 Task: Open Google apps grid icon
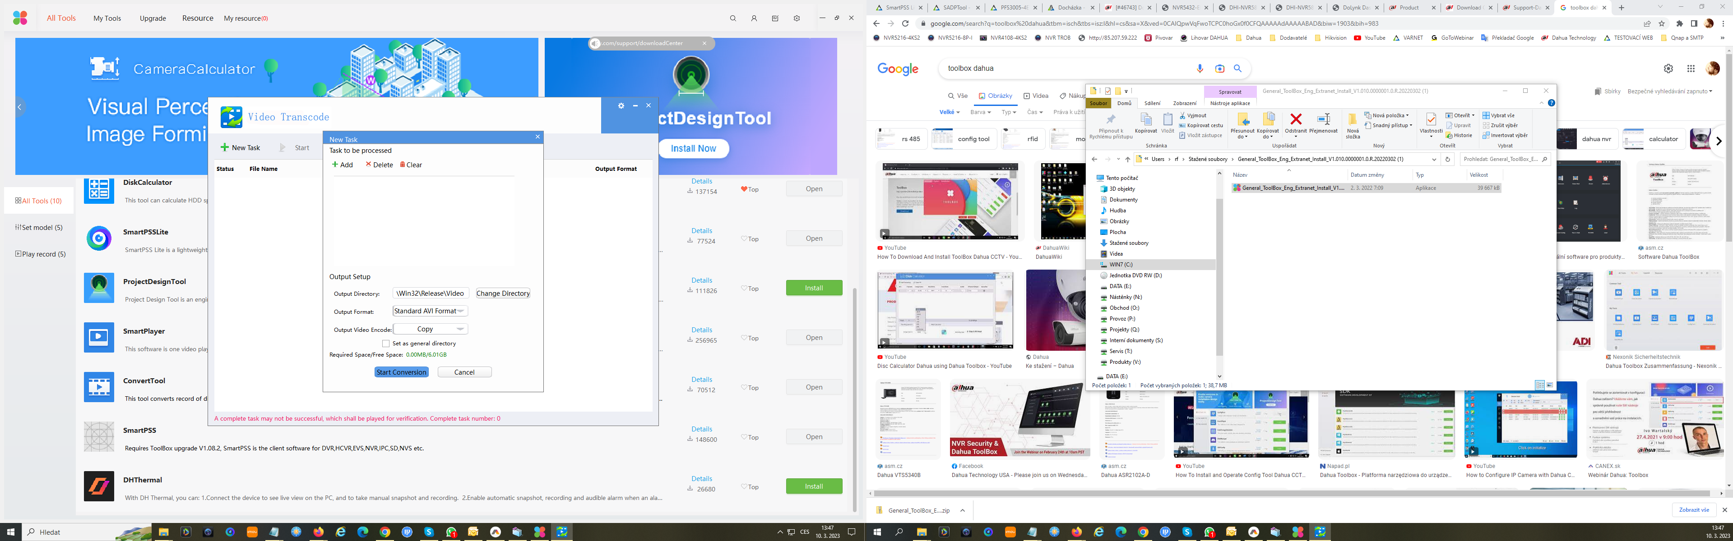[1691, 69]
